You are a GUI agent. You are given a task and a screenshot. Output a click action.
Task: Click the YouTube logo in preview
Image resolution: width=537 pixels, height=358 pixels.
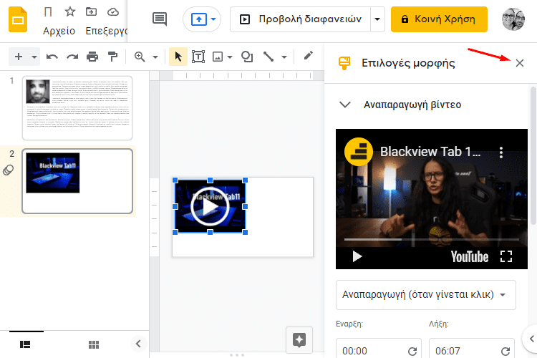[470, 256]
